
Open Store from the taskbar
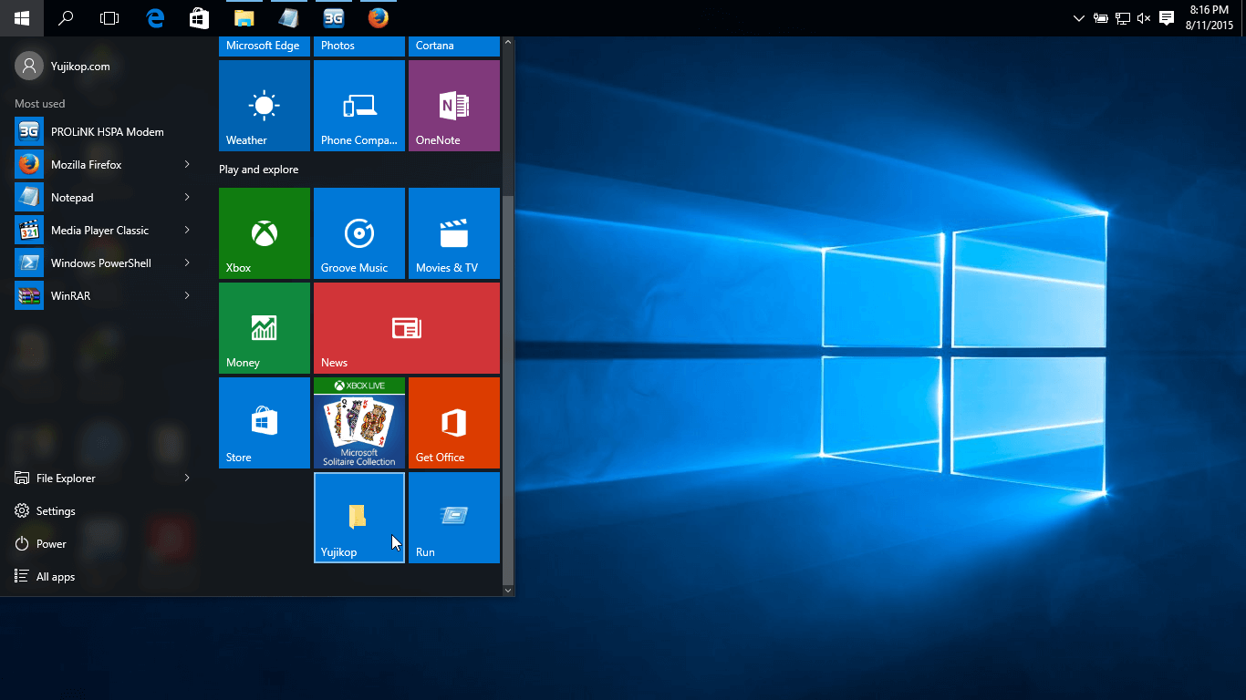point(199,18)
